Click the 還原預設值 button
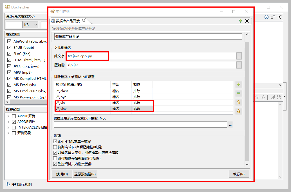Image resolution: width=291 pixels, height=192 pixels. [x=85, y=174]
